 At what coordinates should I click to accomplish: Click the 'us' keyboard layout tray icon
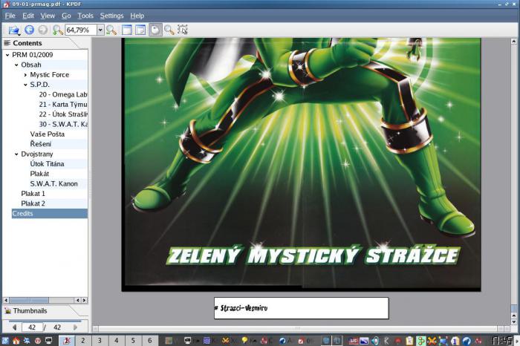tap(353, 341)
